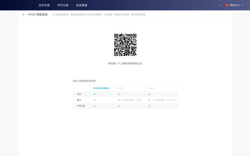Open the 资金管理 menu
The width and height of the screenshot is (250, 156).
click(82, 5)
